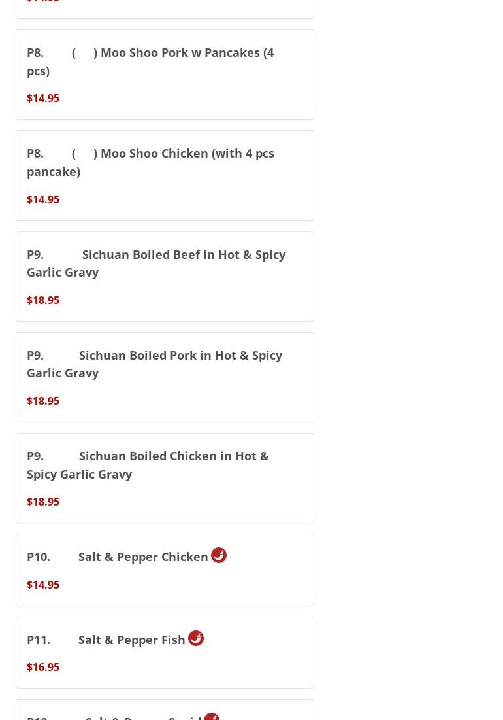
Task: Click the spicy chili icon beside Salt & Pepper Fish
Action: [x=196, y=638]
